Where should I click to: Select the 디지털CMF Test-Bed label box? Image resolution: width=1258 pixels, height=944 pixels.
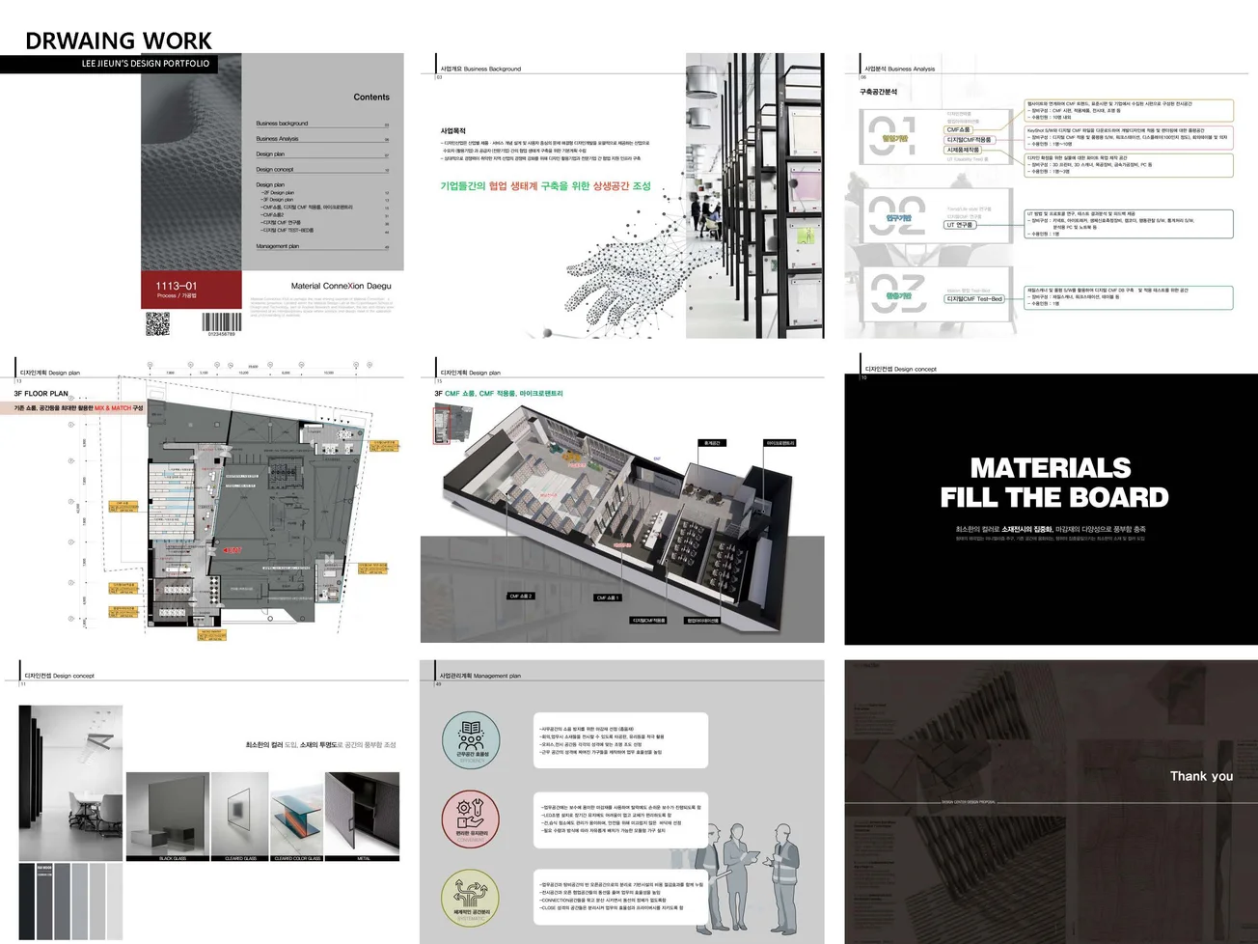[974, 299]
